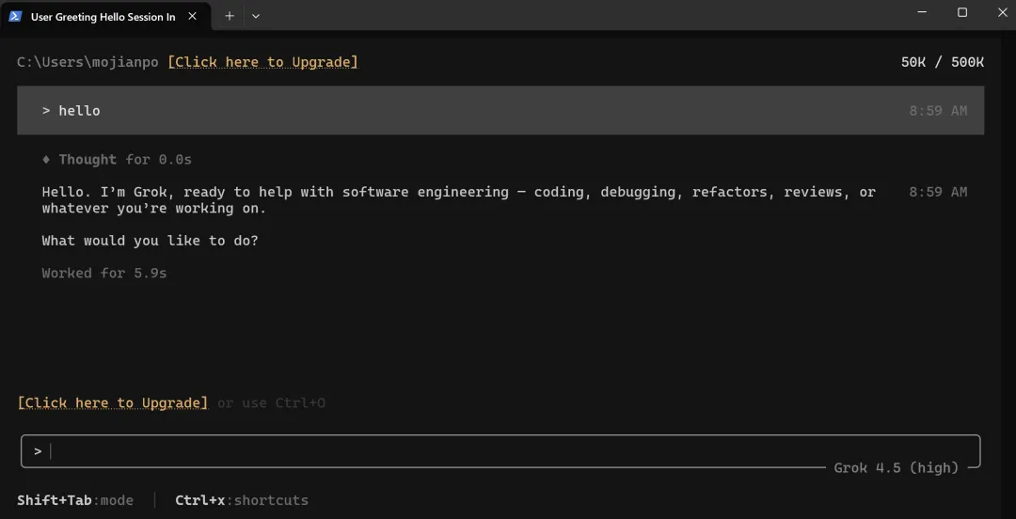Click the path C:\Users\mojianpo
The height and width of the screenshot is (519, 1016).
point(87,62)
